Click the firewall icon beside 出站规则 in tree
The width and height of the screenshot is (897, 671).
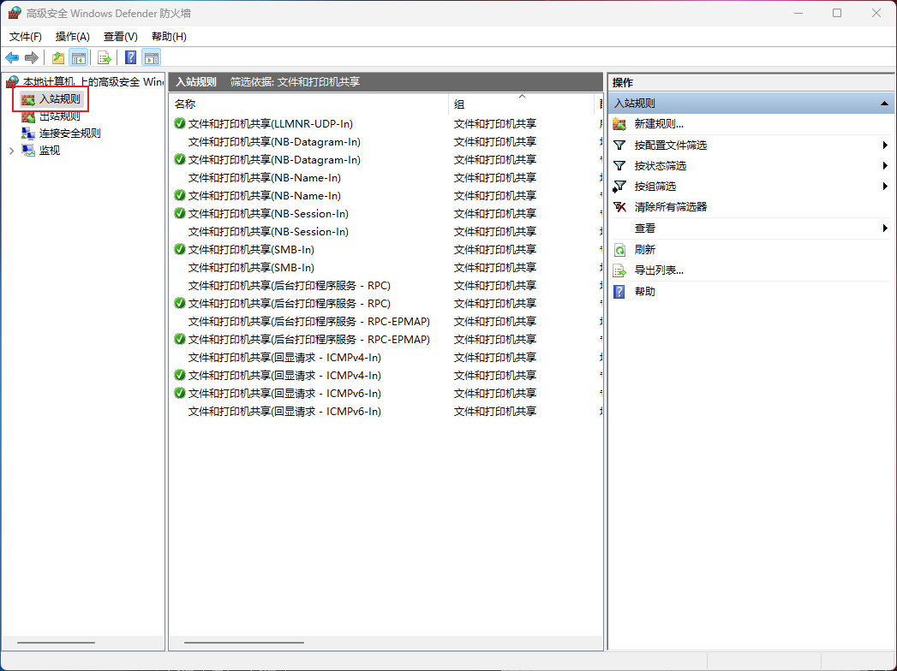pyautogui.click(x=28, y=116)
